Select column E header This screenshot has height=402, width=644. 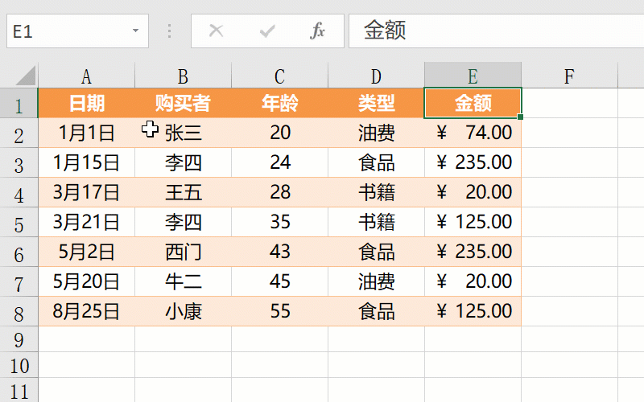coord(473,76)
